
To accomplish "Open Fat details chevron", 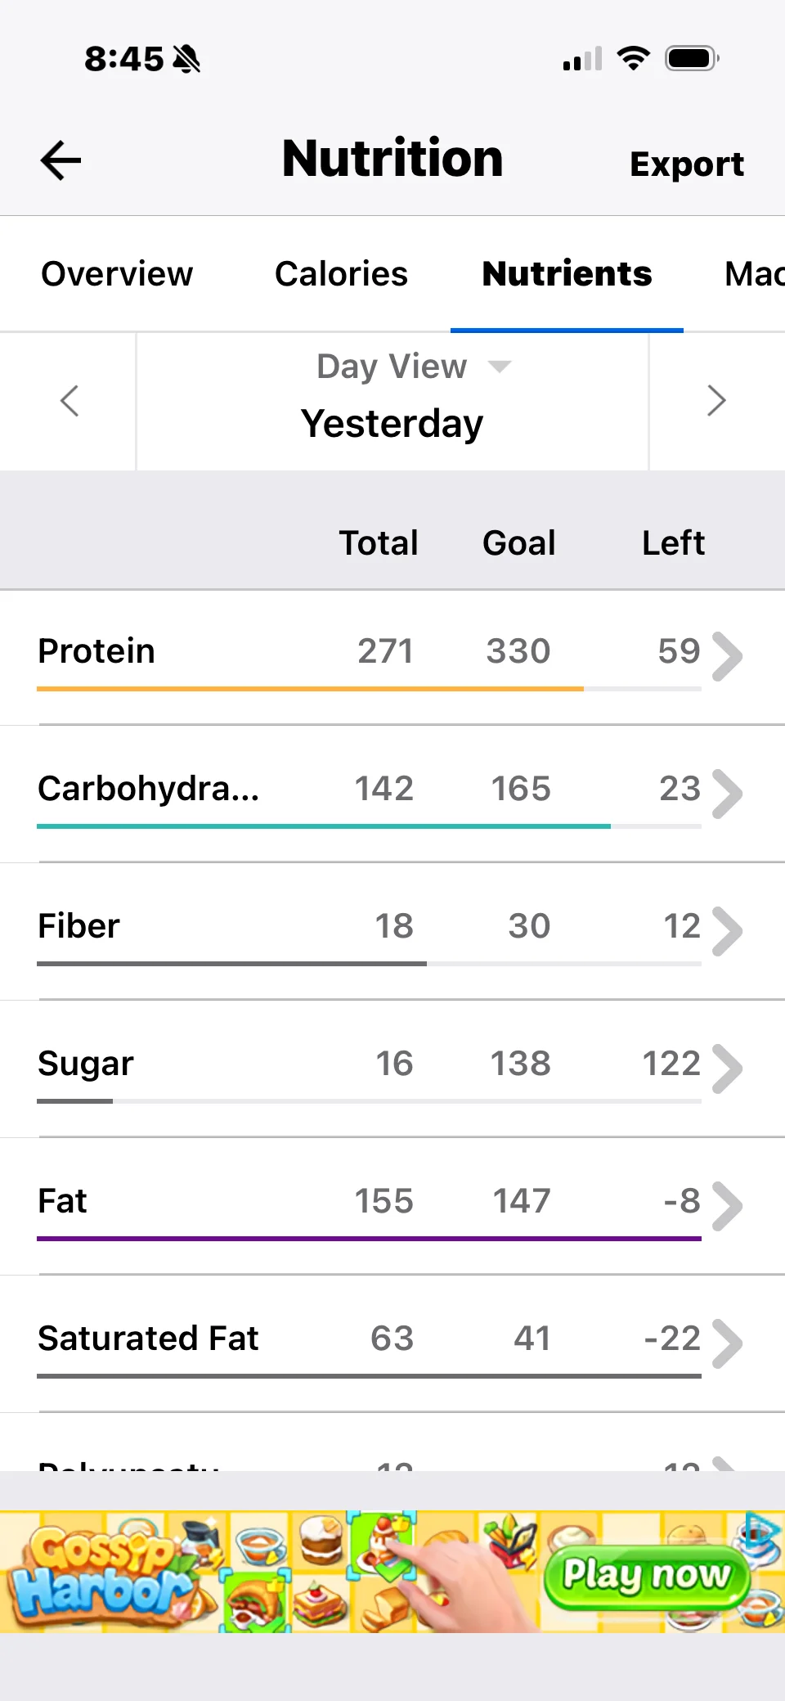I will (x=727, y=1206).
